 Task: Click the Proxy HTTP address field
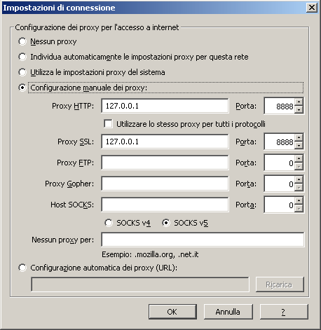click(165, 106)
